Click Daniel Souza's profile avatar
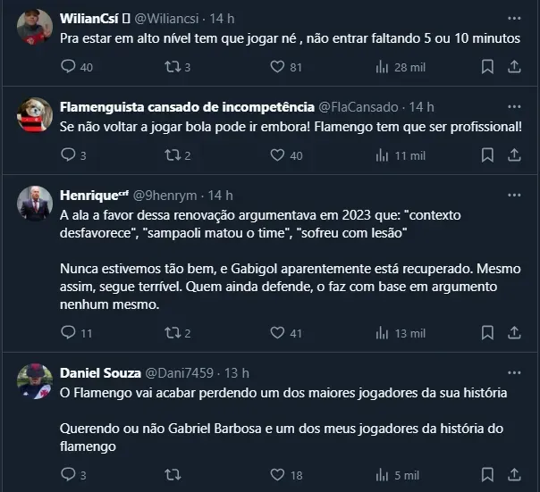The width and height of the screenshot is (540, 492). point(35,381)
